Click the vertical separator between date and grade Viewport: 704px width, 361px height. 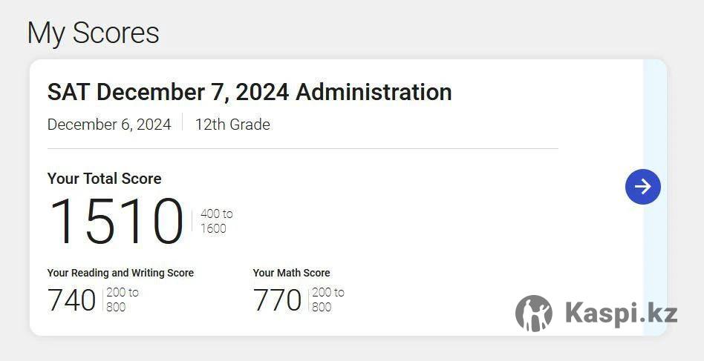click(x=183, y=124)
